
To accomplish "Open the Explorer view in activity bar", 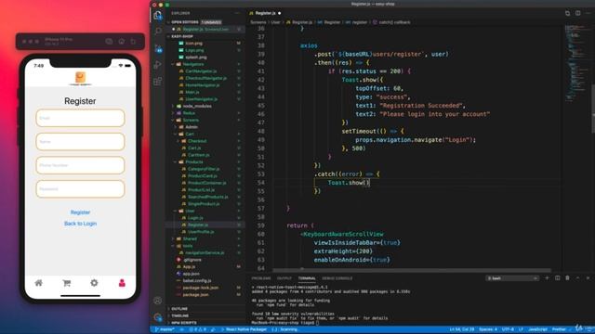I will click(x=157, y=15).
